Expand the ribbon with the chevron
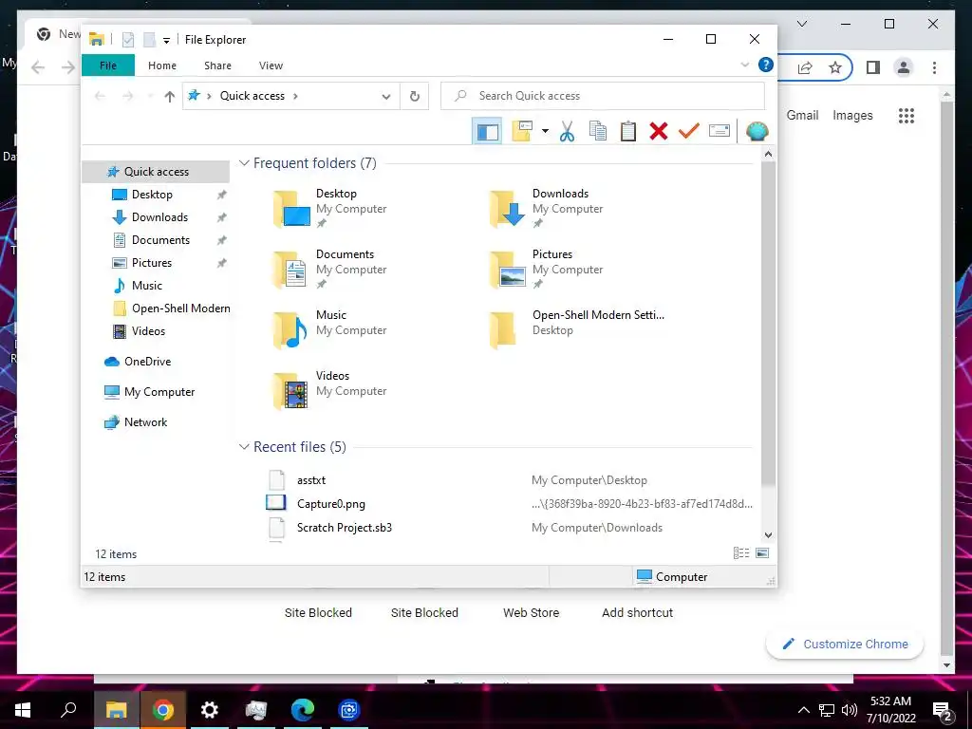The height and width of the screenshot is (729, 972). point(745,65)
